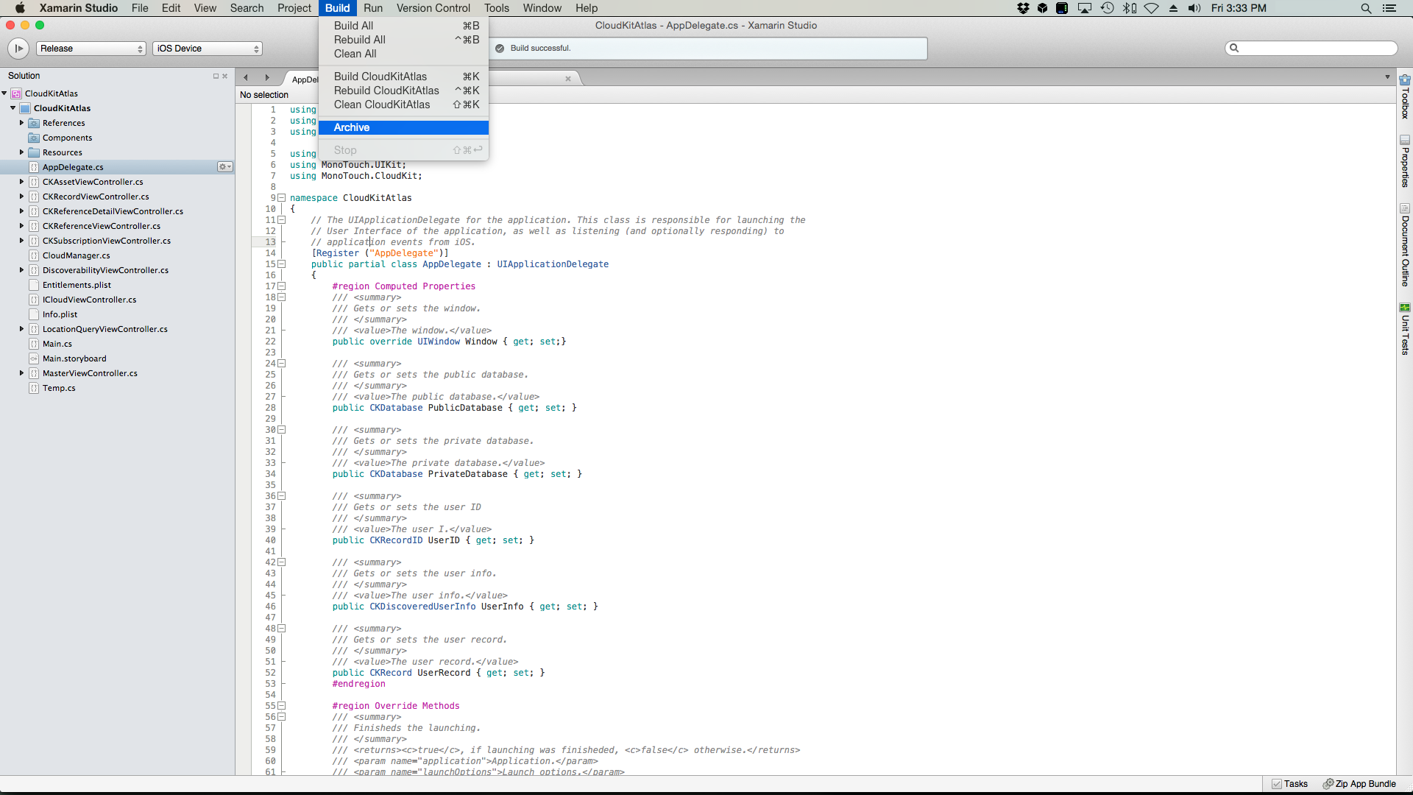This screenshot has width=1413, height=795.
Task: Click the Zip App Bundle button
Action: (1359, 784)
